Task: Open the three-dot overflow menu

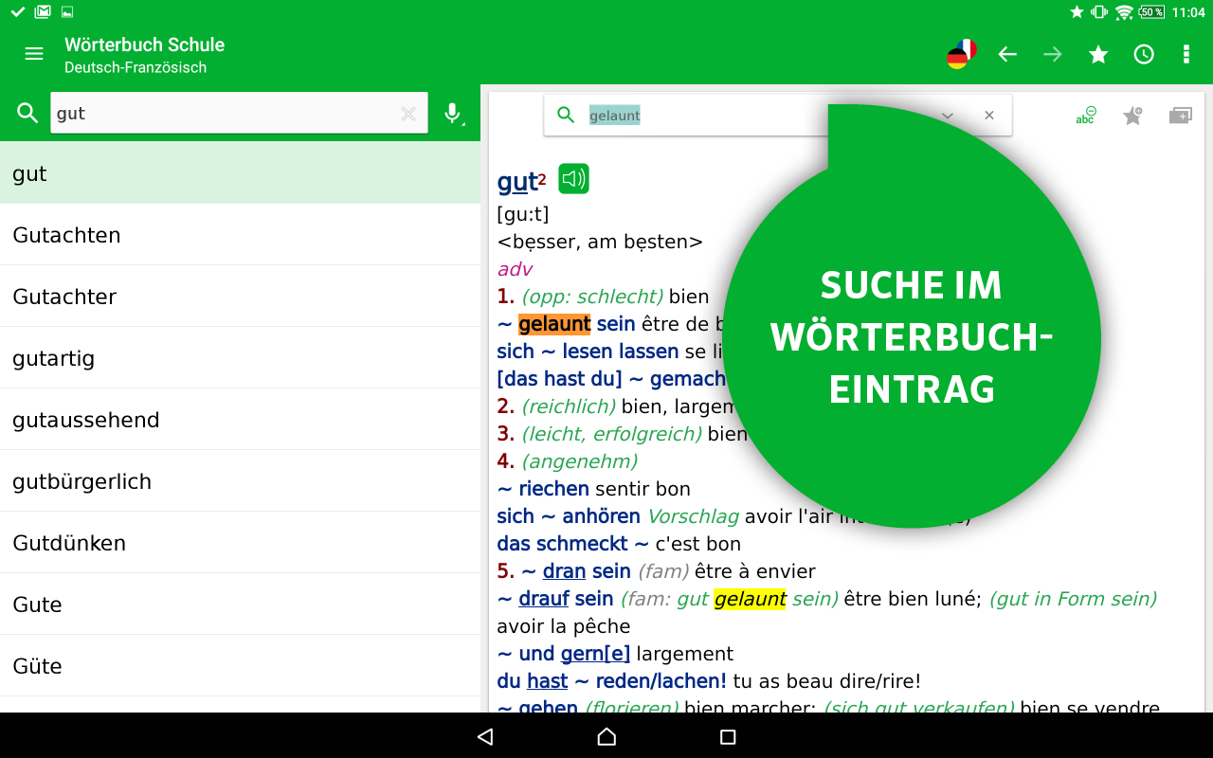Action: pyautogui.click(x=1186, y=54)
